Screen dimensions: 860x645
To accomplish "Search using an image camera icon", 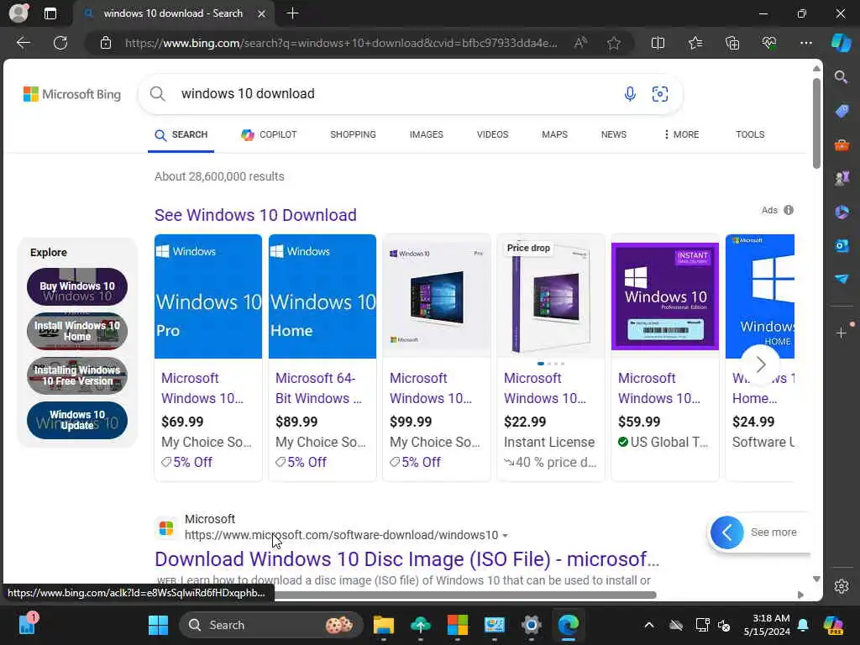I will pos(660,94).
